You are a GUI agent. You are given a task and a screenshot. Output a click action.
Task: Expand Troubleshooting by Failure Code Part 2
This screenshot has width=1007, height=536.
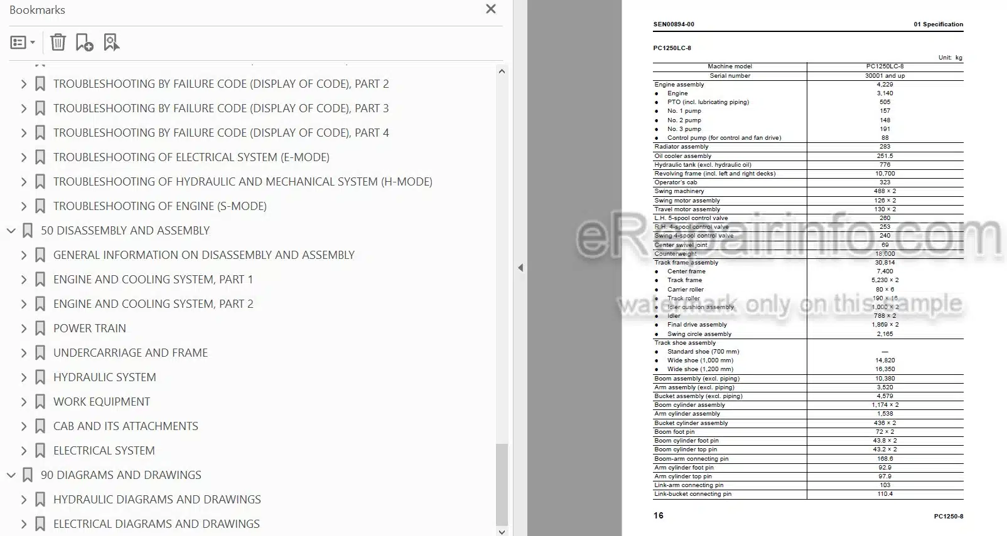24,84
